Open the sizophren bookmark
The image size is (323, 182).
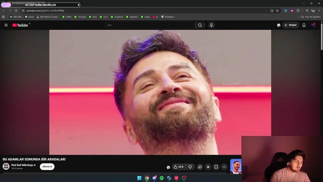click(117, 17)
